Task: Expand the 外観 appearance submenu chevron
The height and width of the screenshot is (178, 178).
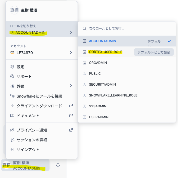Action: tap(71, 86)
